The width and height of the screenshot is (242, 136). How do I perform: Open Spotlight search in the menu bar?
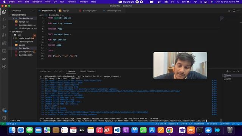[201, 2]
